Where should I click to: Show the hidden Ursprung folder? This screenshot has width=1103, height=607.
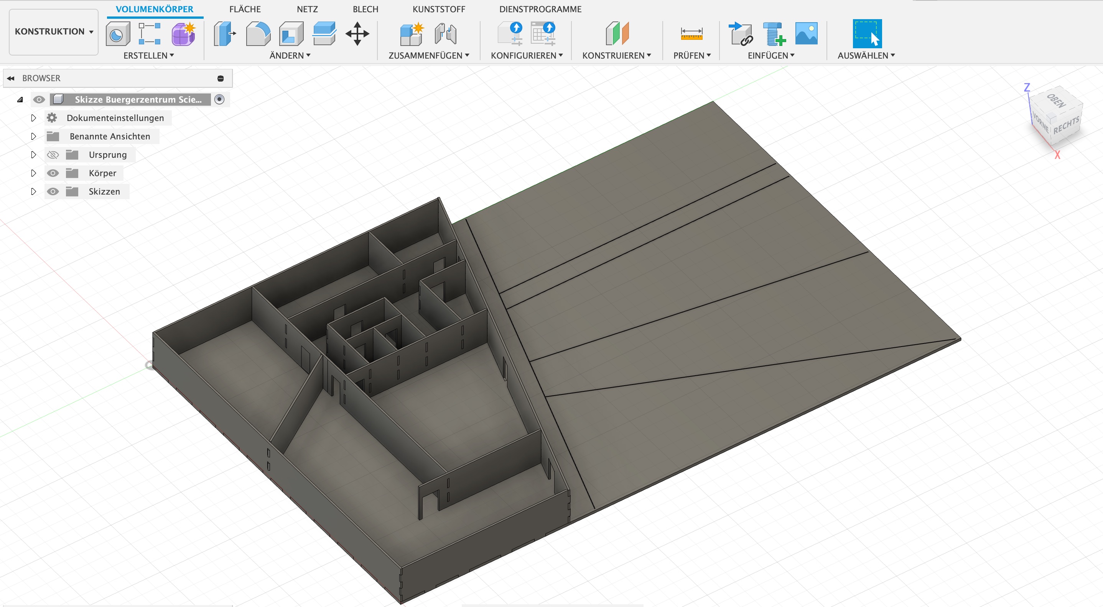(53, 155)
